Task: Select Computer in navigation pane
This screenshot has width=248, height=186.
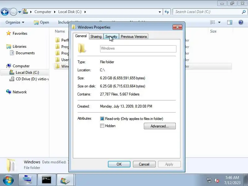Action: [21, 66]
